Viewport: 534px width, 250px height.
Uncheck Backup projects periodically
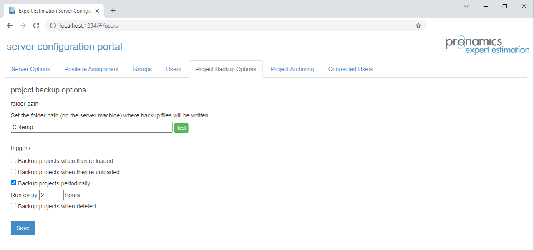coord(14,183)
